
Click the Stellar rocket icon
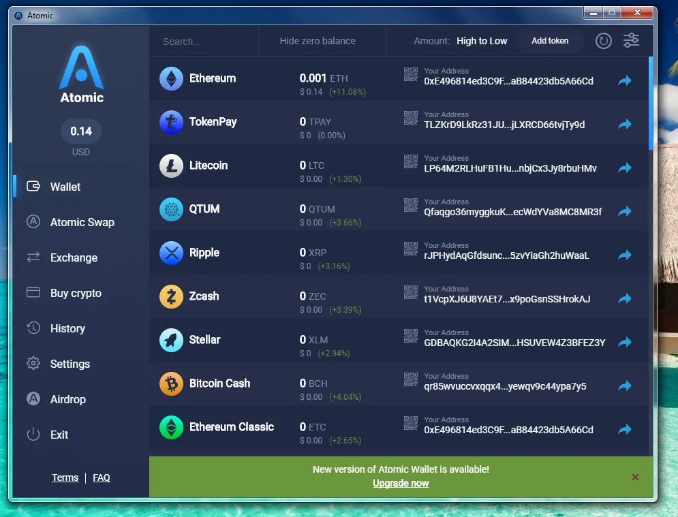coord(171,340)
